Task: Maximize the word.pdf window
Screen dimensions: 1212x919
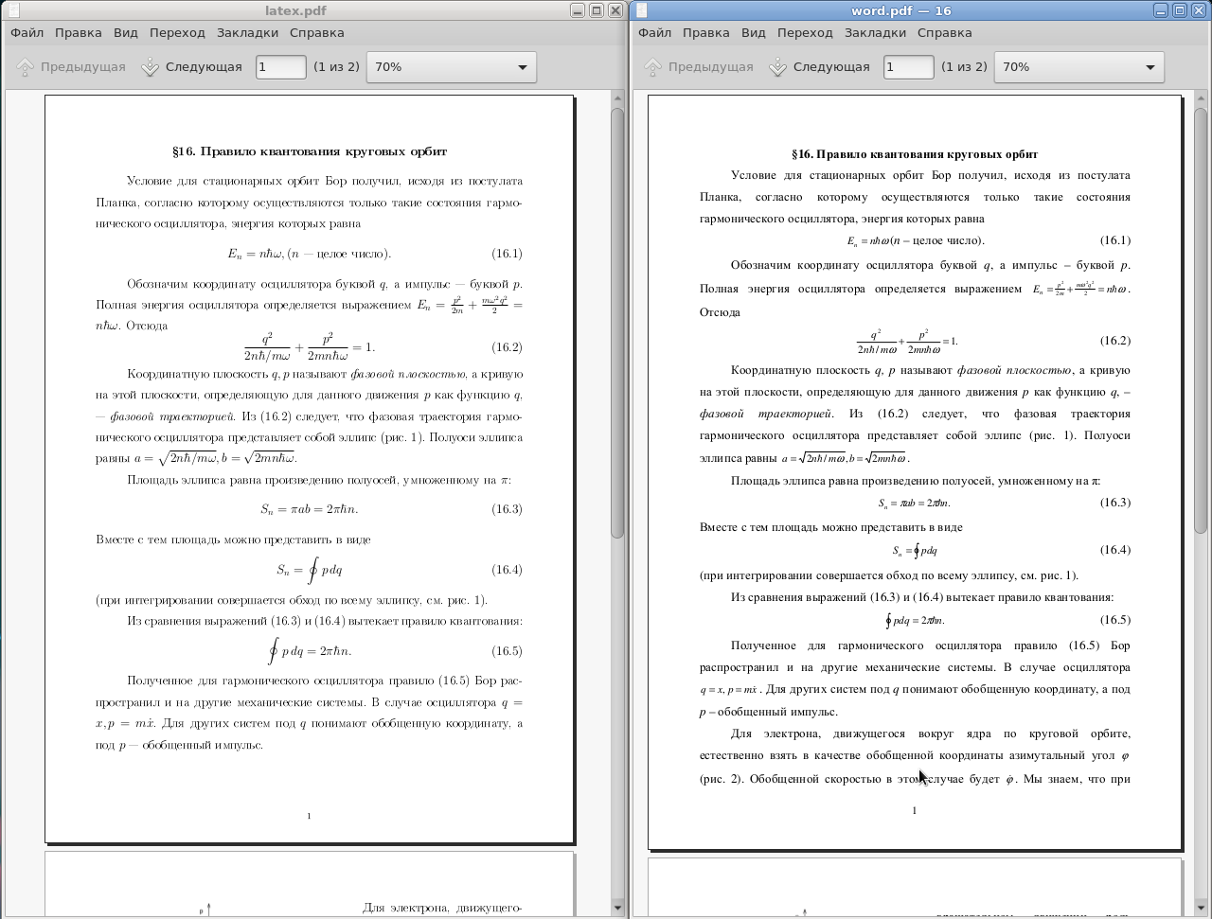Action: click(x=1180, y=10)
